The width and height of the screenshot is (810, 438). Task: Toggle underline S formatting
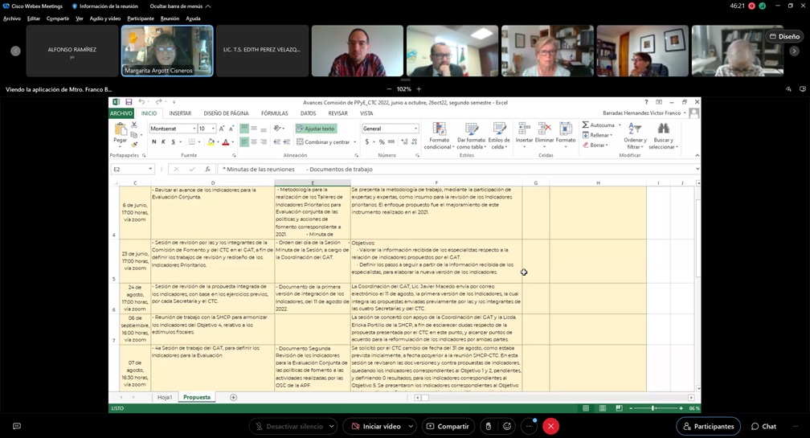(x=173, y=142)
